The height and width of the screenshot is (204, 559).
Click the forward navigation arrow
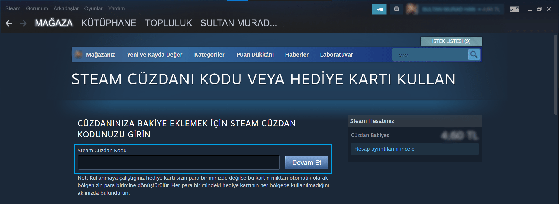(23, 23)
